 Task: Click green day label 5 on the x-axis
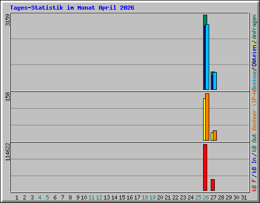[x=47, y=197]
